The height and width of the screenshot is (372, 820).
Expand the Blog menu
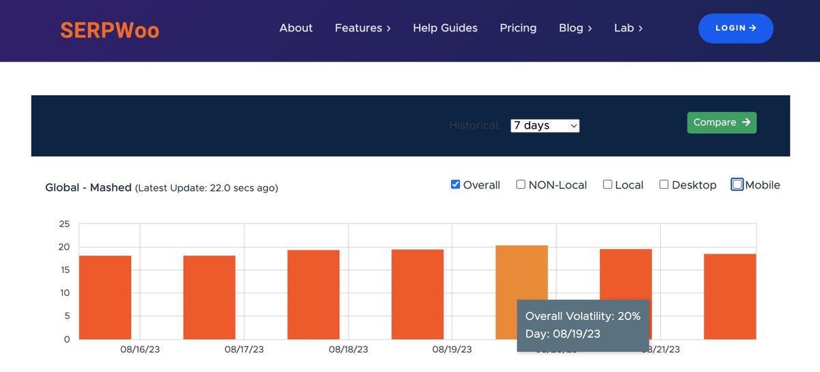575,28
